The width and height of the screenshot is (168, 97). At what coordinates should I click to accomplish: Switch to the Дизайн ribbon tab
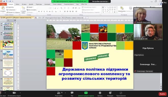tap(31, 4)
